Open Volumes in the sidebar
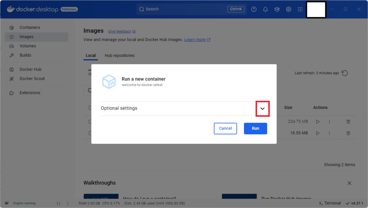This screenshot has width=368, height=208. 36,46
